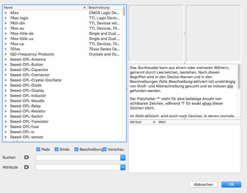Sort by the Beschreibung column header
Viewport: 247px width, 193px height.
point(105,7)
